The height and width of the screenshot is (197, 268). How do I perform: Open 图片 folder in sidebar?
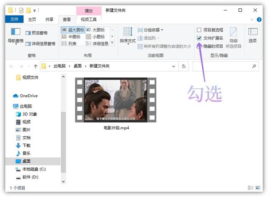23,130
